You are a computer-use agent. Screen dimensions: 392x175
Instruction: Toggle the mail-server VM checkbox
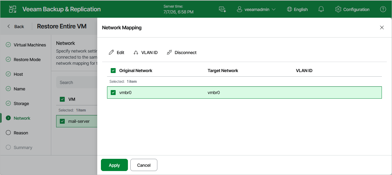[62, 121]
